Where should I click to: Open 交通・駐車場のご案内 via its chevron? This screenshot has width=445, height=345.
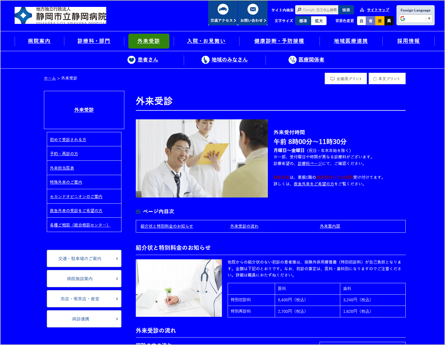point(117,258)
